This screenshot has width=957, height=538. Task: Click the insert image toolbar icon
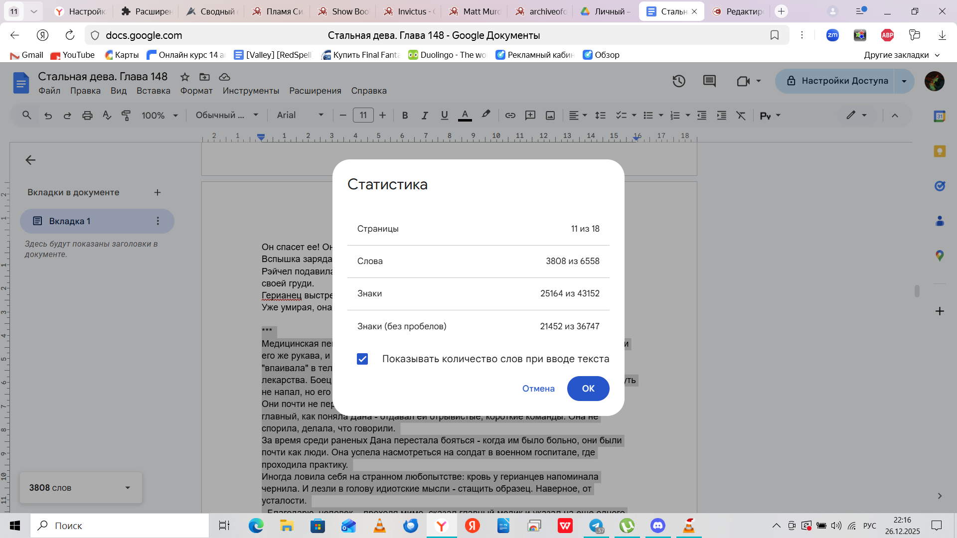tap(550, 116)
